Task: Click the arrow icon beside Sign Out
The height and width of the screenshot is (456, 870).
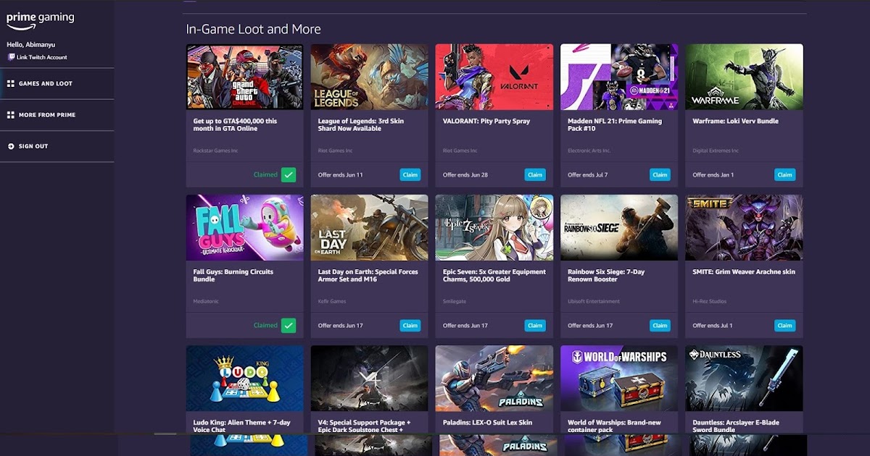Action: 12,145
